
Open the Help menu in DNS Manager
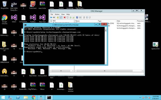[x=68, y=14]
